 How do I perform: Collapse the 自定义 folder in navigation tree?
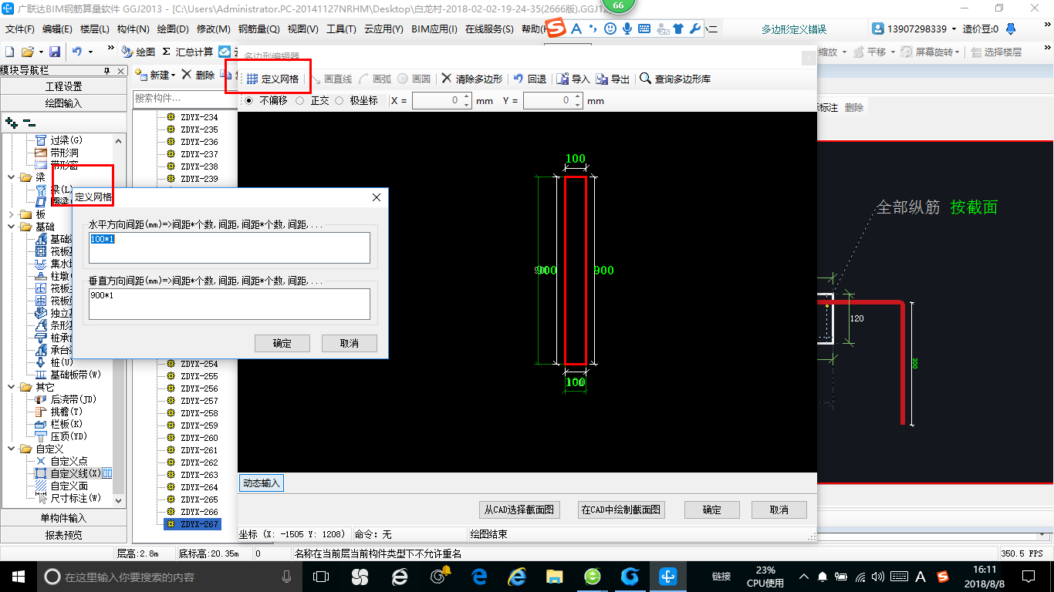[x=11, y=449]
